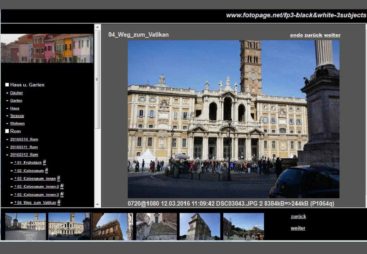
Task: Open the fifth thumbnail of triumphal arch
Action: coord(200,226)
